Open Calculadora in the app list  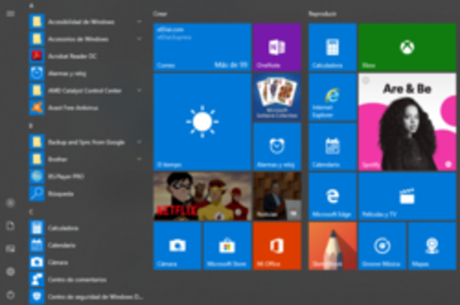point(85,228)
